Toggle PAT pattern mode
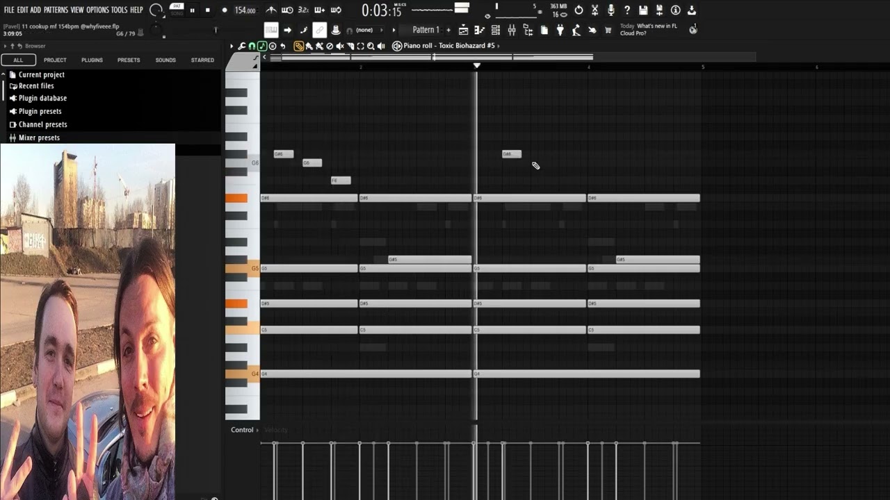Screen dimensions: 890x500 177,6
